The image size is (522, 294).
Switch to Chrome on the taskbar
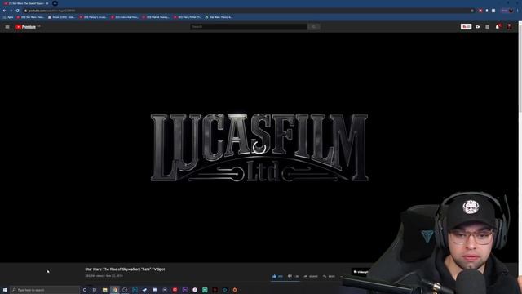pos(115,290)
